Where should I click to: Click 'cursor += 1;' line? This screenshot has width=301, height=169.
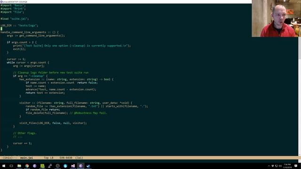[x=23, y=143]
